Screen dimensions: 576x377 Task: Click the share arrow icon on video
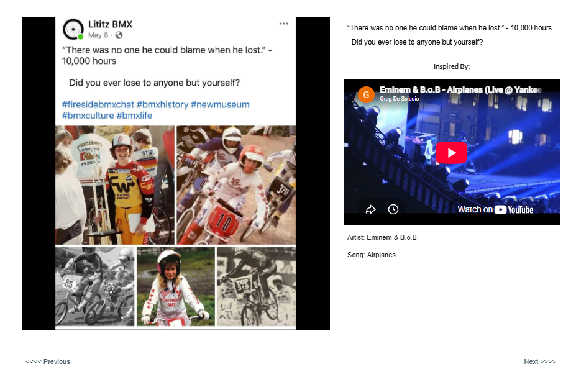tap(371, 209)
